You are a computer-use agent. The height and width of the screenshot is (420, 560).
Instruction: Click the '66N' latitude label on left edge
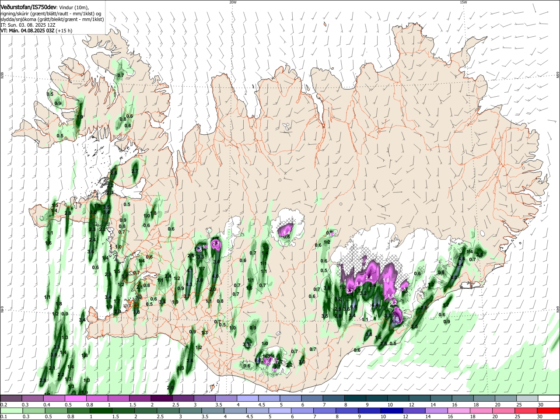2,76
